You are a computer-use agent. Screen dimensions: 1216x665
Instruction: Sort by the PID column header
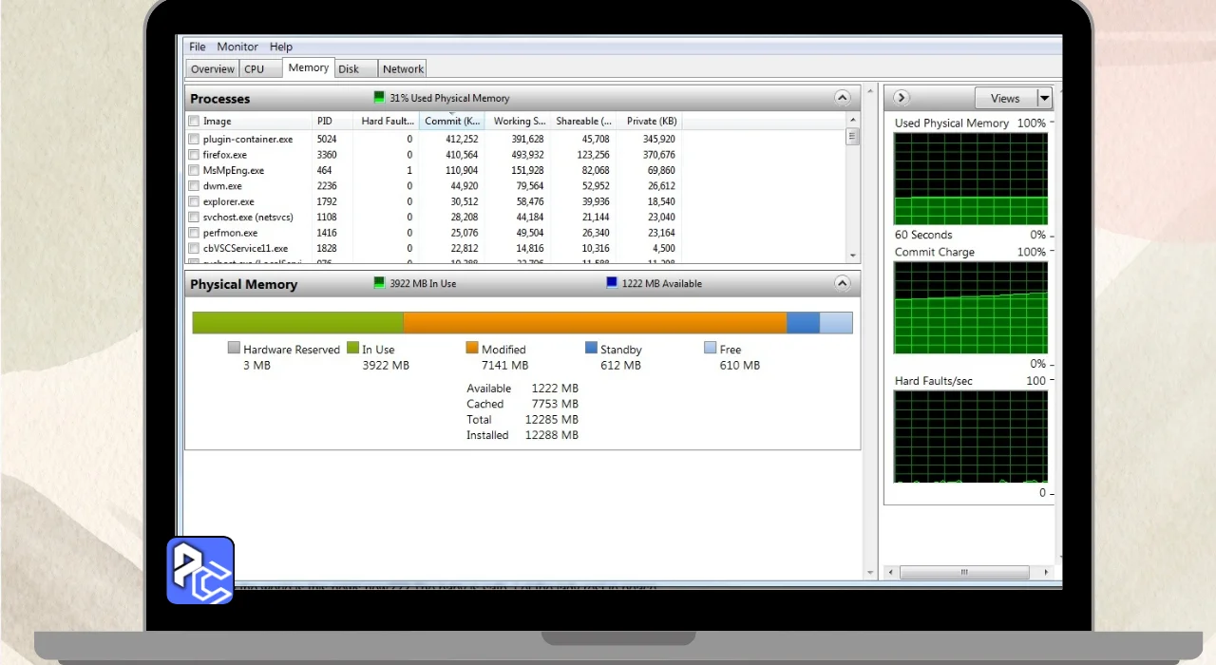332,122
